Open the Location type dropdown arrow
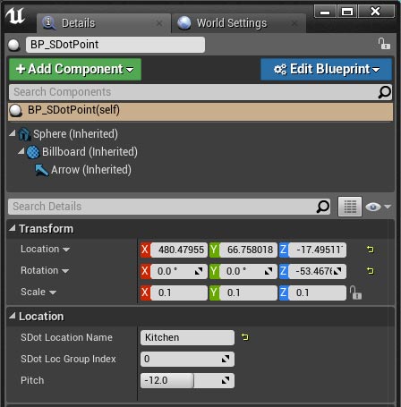The image size is (401, 407). click(66, 250)
